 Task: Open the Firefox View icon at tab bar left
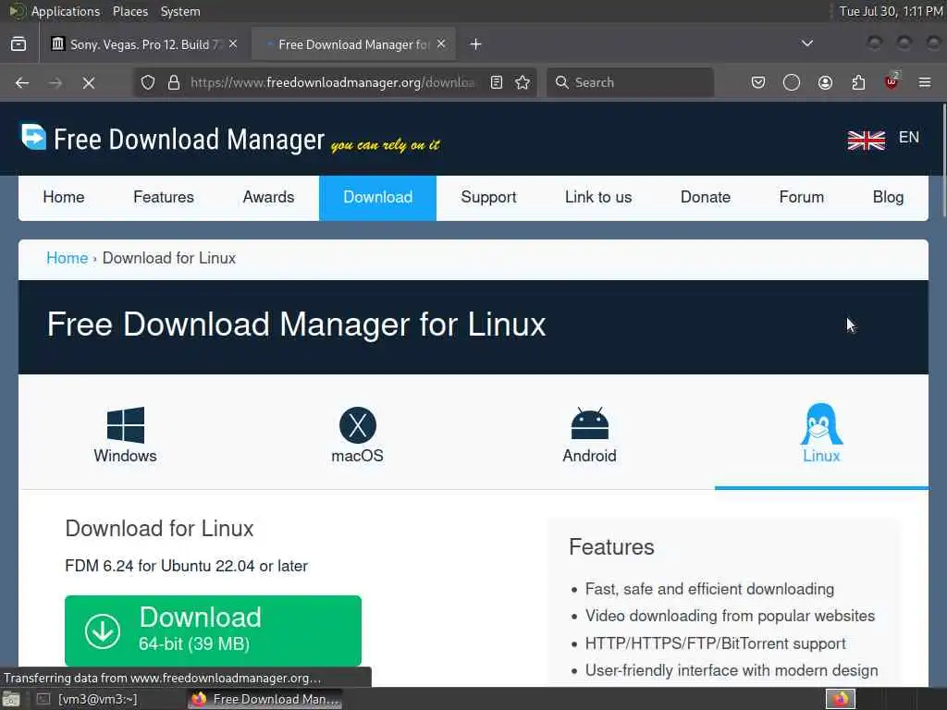tap(18, 44)
